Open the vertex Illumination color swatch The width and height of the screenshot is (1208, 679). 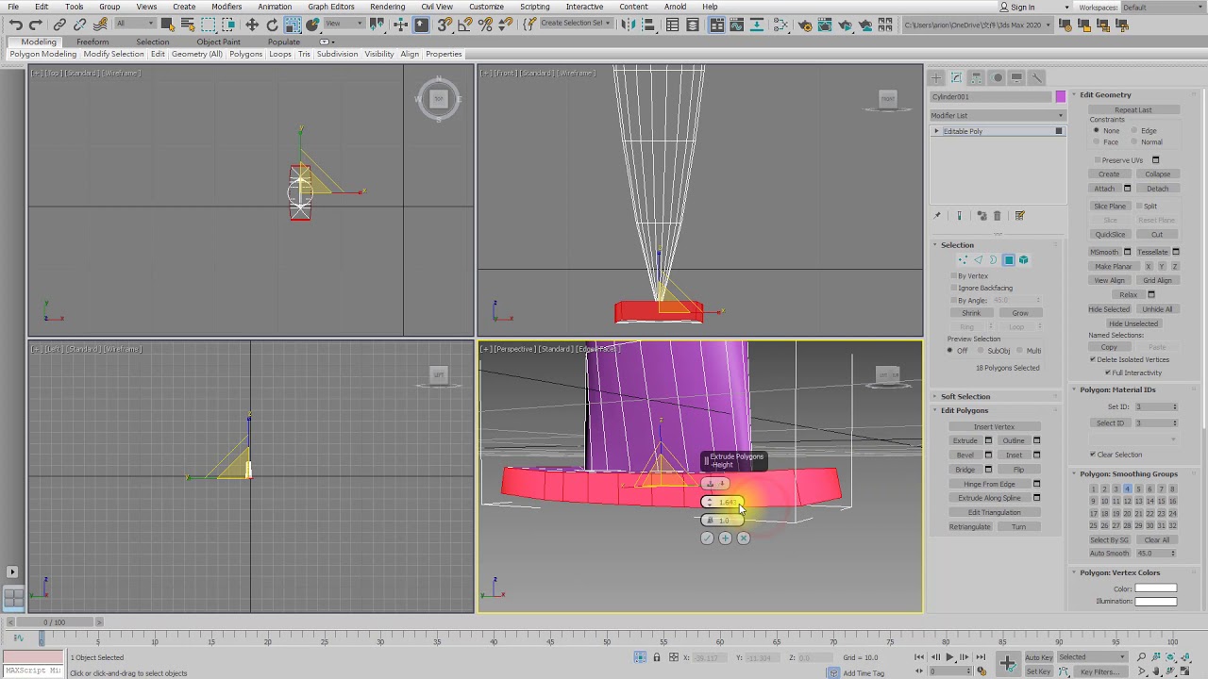tap(1155, 601)
